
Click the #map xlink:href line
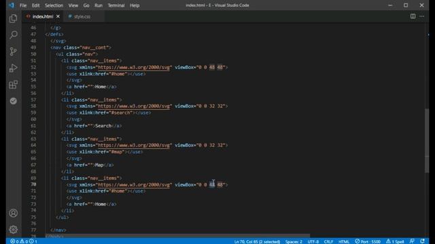click(x=105, y=152)
